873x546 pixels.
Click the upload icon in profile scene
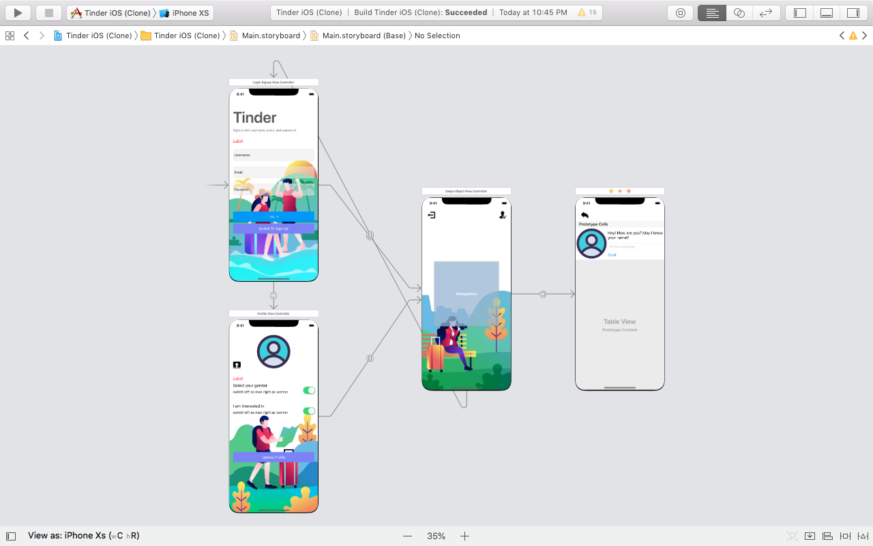(237, 365)
